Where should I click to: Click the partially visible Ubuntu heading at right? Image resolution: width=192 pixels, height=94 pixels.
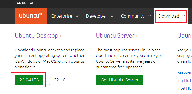coord(185,36)
